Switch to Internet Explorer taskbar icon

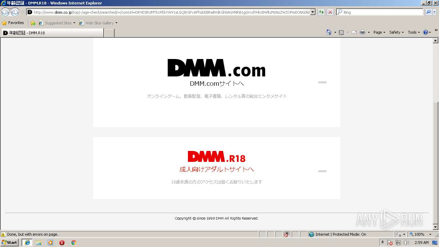coord(27,243)
